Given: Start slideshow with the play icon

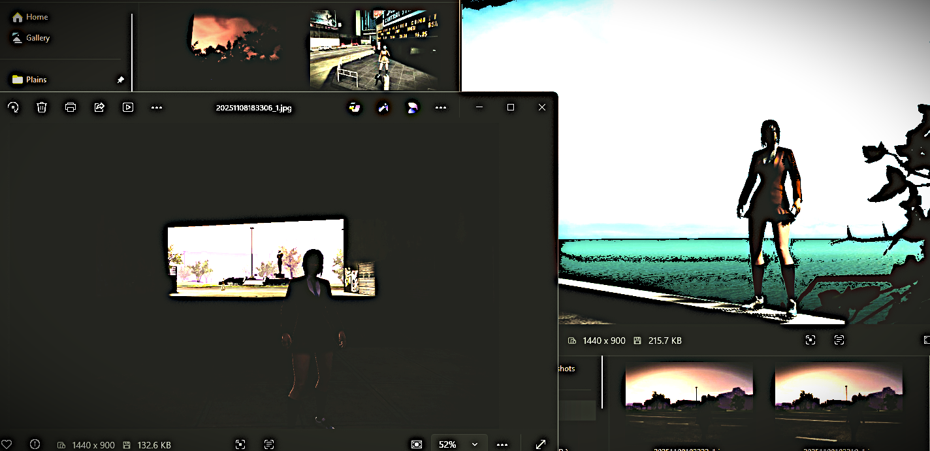Looking at the screenshot, I should click(128, 107).
